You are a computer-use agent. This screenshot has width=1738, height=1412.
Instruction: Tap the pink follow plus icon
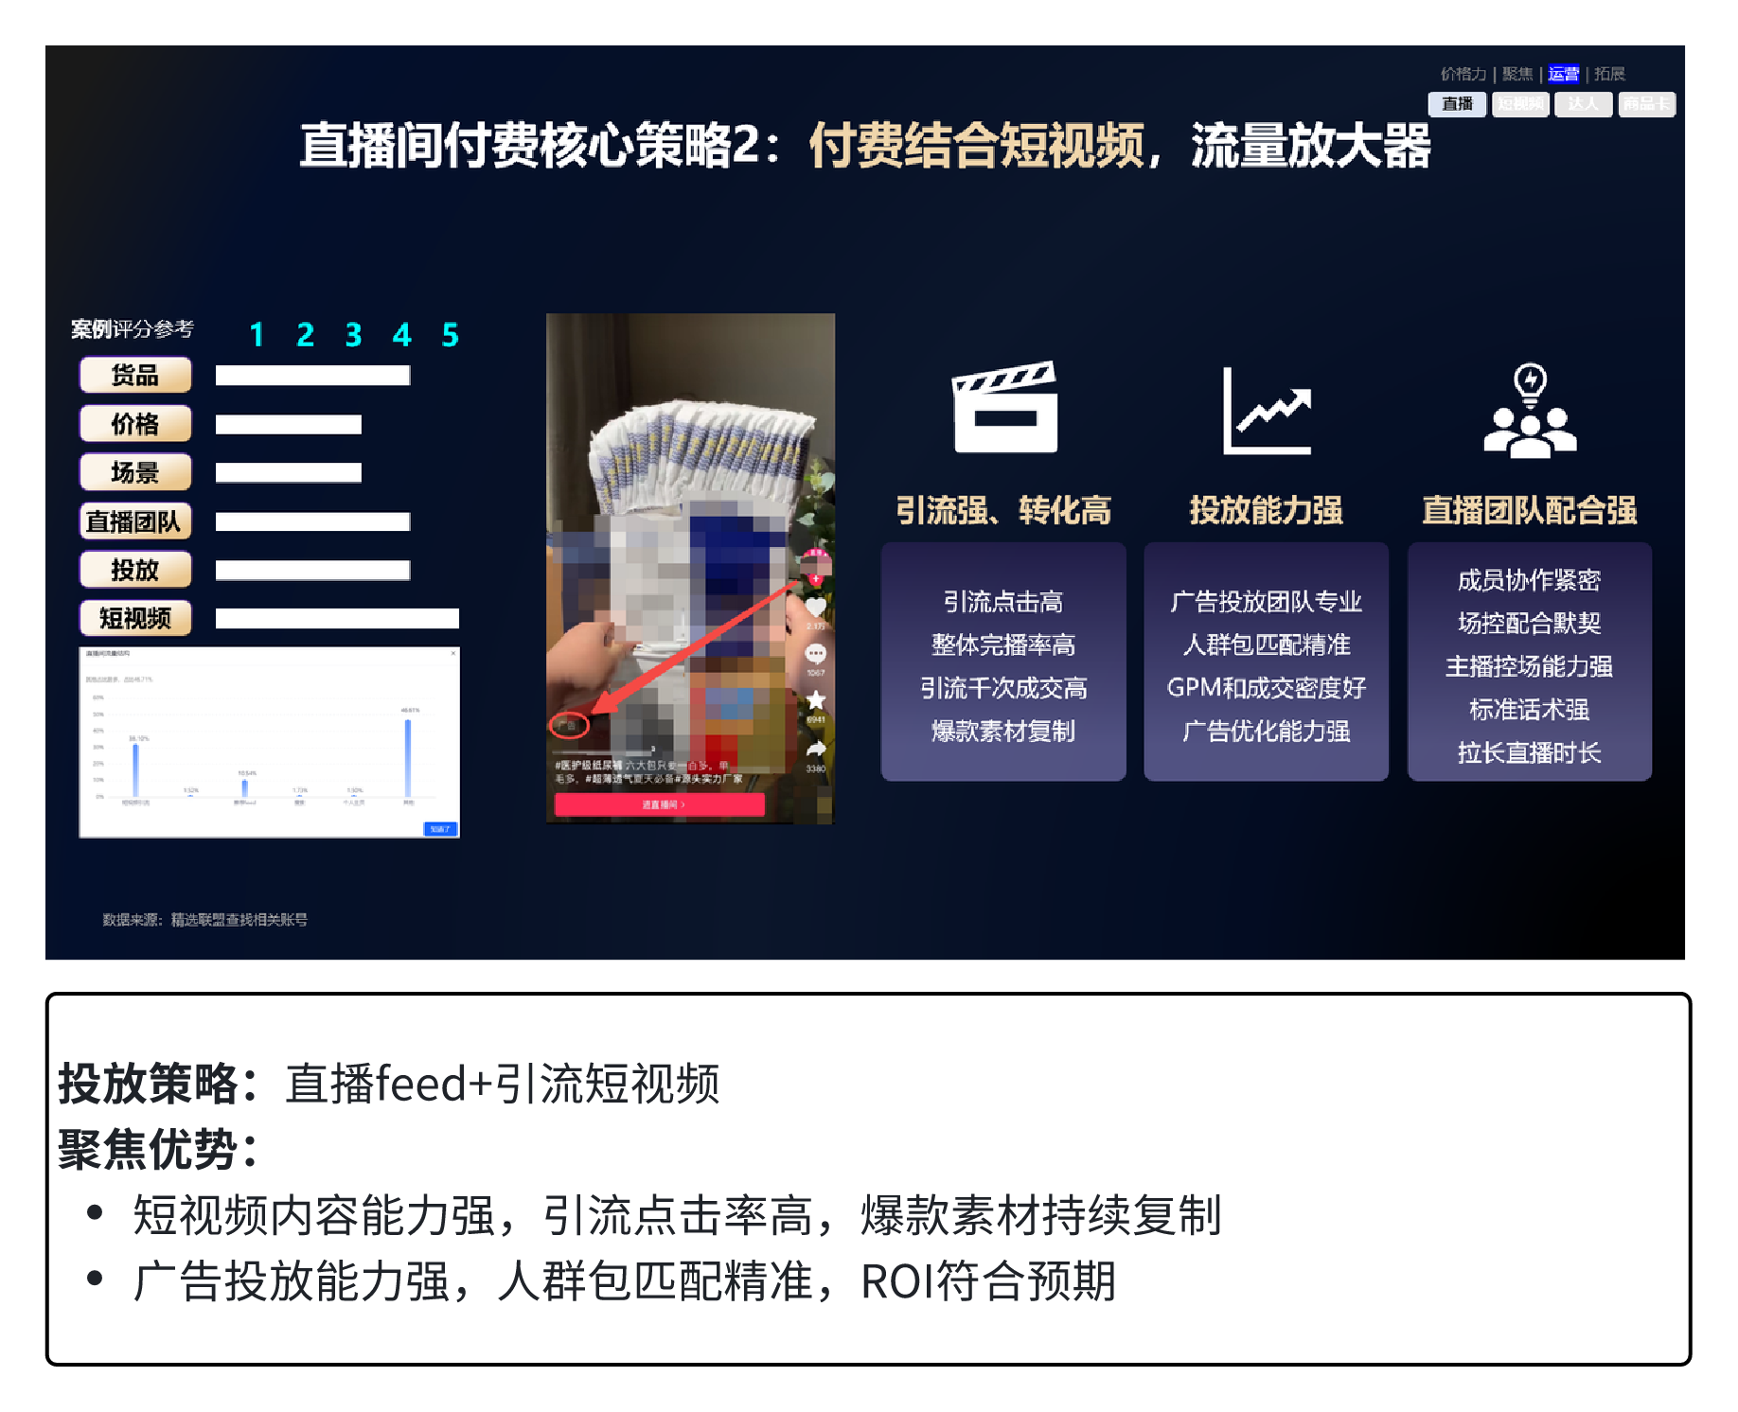tap(815, 578)
